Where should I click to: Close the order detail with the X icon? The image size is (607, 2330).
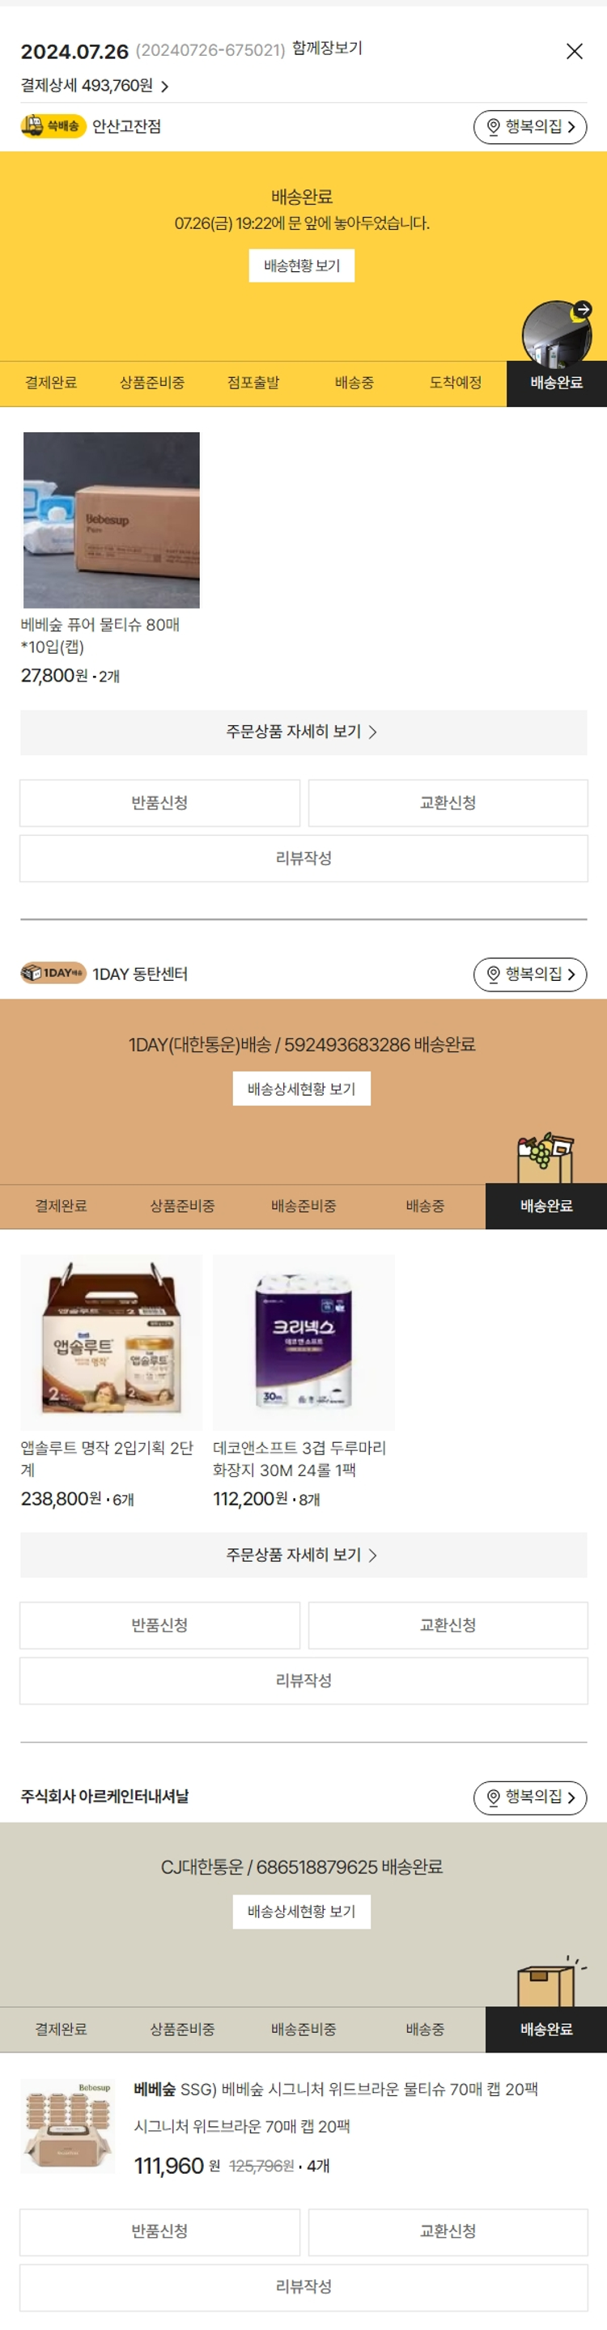(x=574, y=51)
